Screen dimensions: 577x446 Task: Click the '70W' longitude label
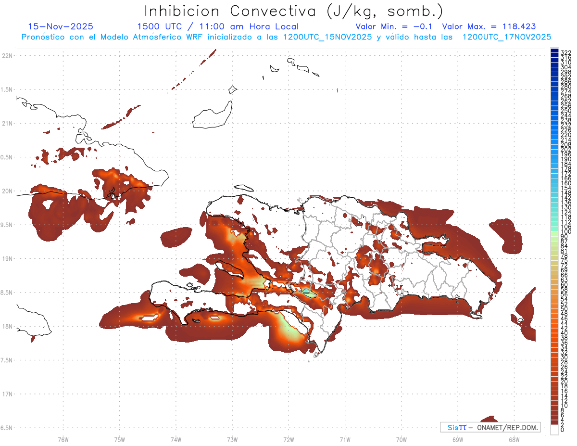tap(401, 439)
